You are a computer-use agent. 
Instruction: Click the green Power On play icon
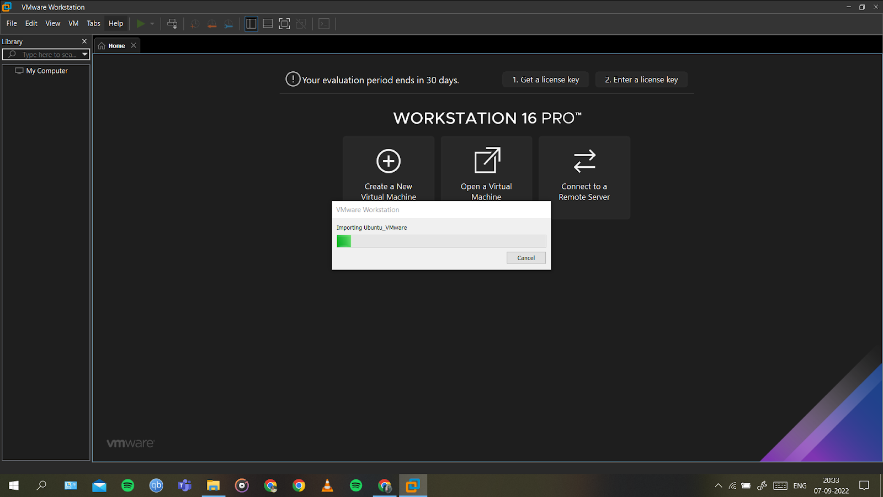click(x=141, y=24)
